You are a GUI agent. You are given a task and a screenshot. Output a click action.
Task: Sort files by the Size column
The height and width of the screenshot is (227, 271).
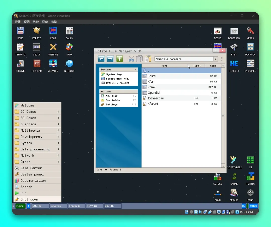click(x=213, y=66)
